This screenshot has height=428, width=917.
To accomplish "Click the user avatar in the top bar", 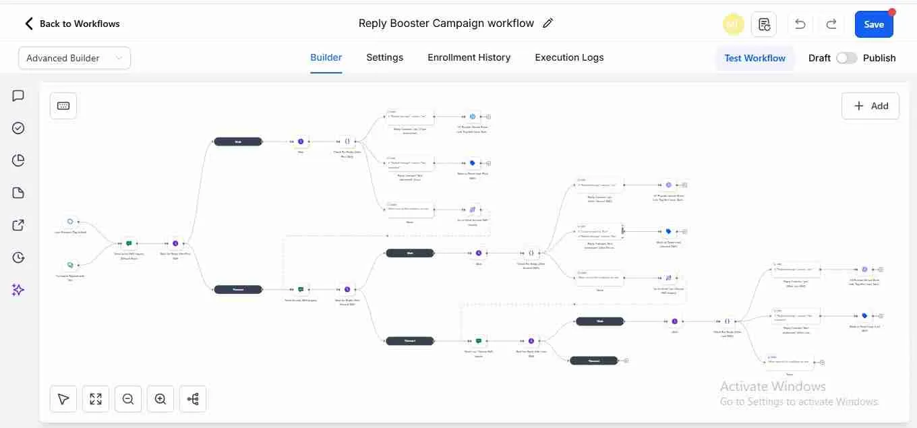I will tap(733, 24).
